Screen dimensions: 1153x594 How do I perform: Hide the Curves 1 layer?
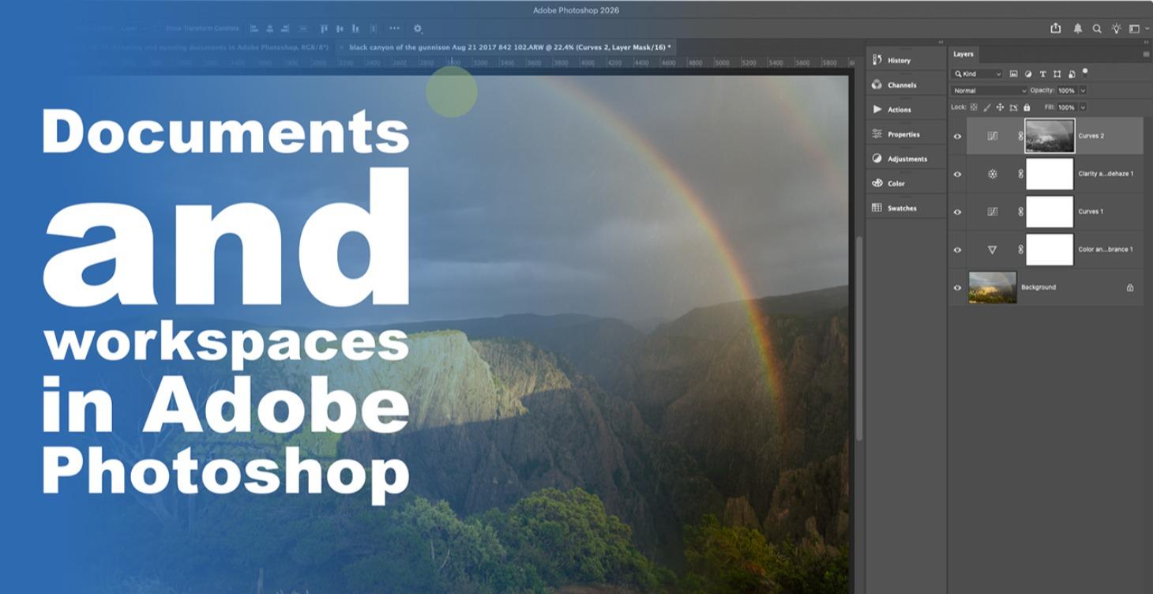[957, 212]
